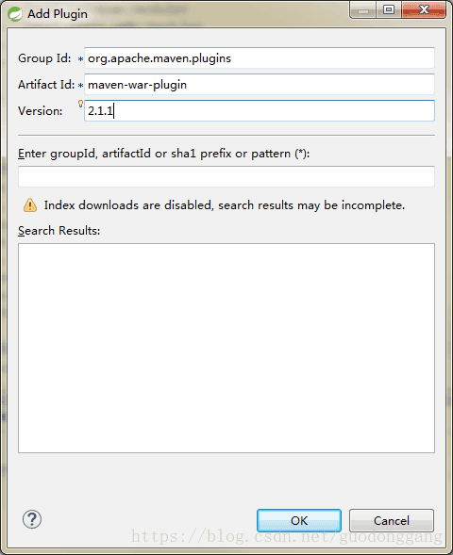
Task: Click the 'Enter groupId, artifactId or sha1' label
Action: coord(164,154)
